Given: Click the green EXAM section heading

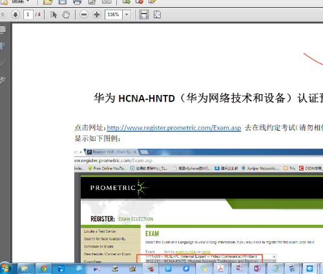Looking at the screenshot, I should click(152, 234).
